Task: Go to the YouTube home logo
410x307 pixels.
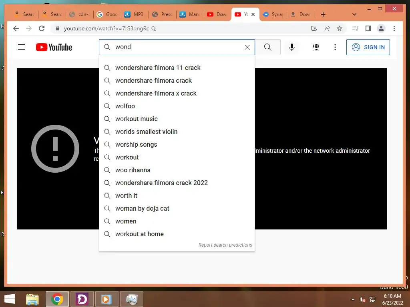Action: coord(54,47)
